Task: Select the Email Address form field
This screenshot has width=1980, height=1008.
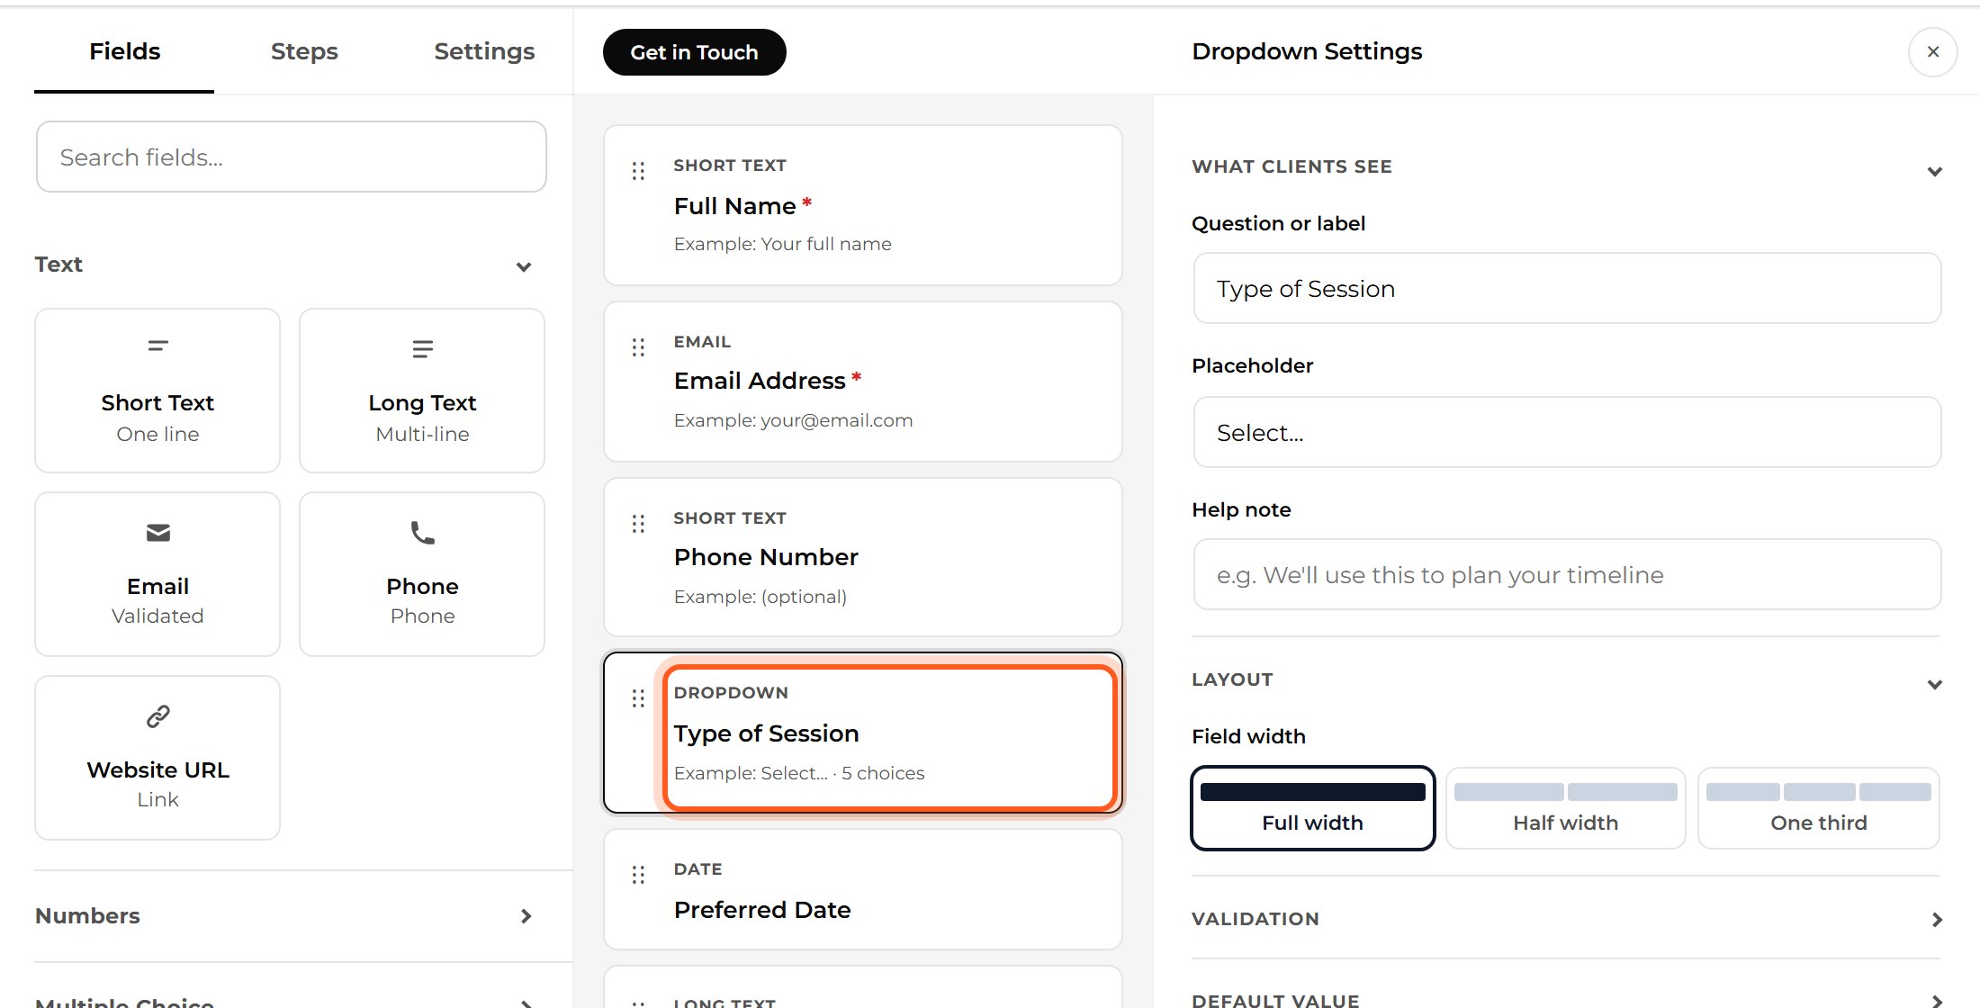Action: click(x=862, y=382)
